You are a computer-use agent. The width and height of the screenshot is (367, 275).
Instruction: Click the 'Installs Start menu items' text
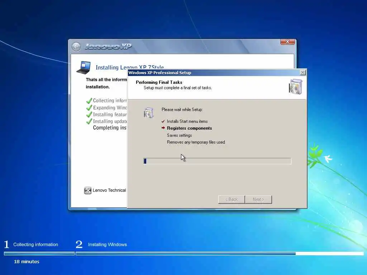187,121
